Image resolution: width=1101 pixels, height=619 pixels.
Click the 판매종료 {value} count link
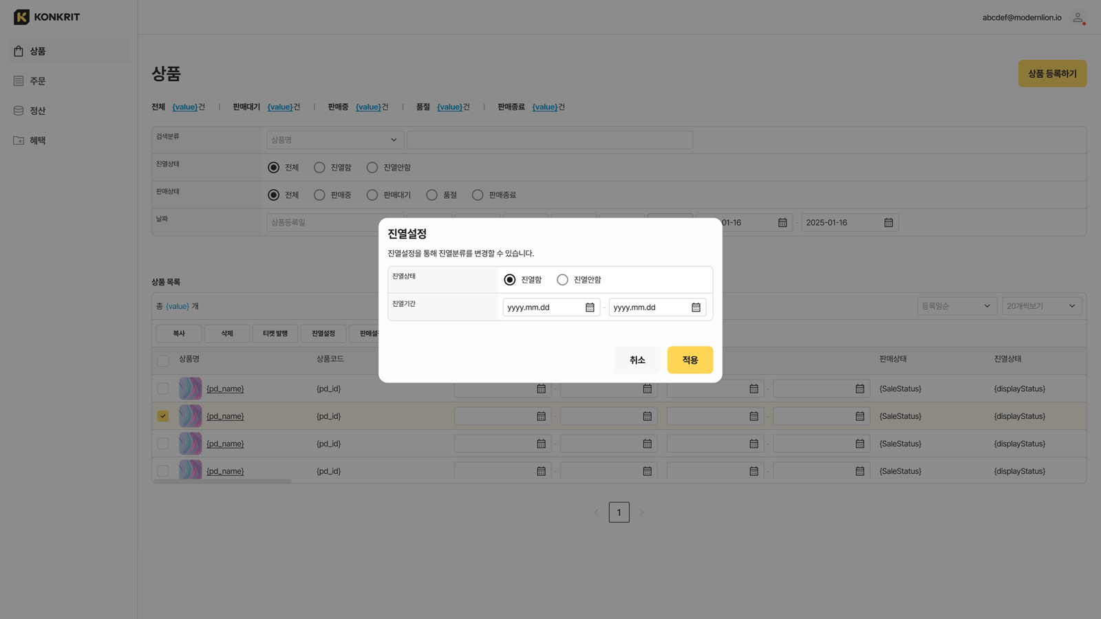(x=544, y=107)
